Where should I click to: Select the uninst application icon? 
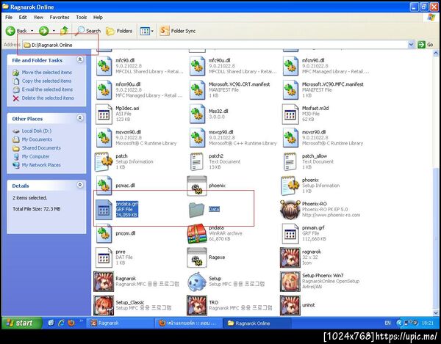290,305
